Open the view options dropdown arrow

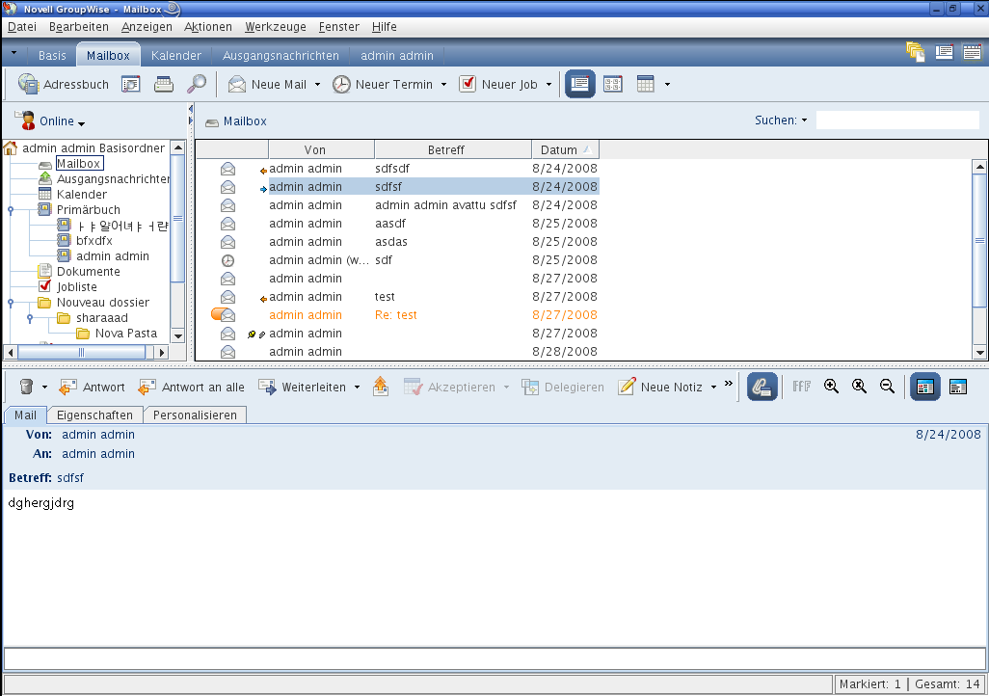667,84
